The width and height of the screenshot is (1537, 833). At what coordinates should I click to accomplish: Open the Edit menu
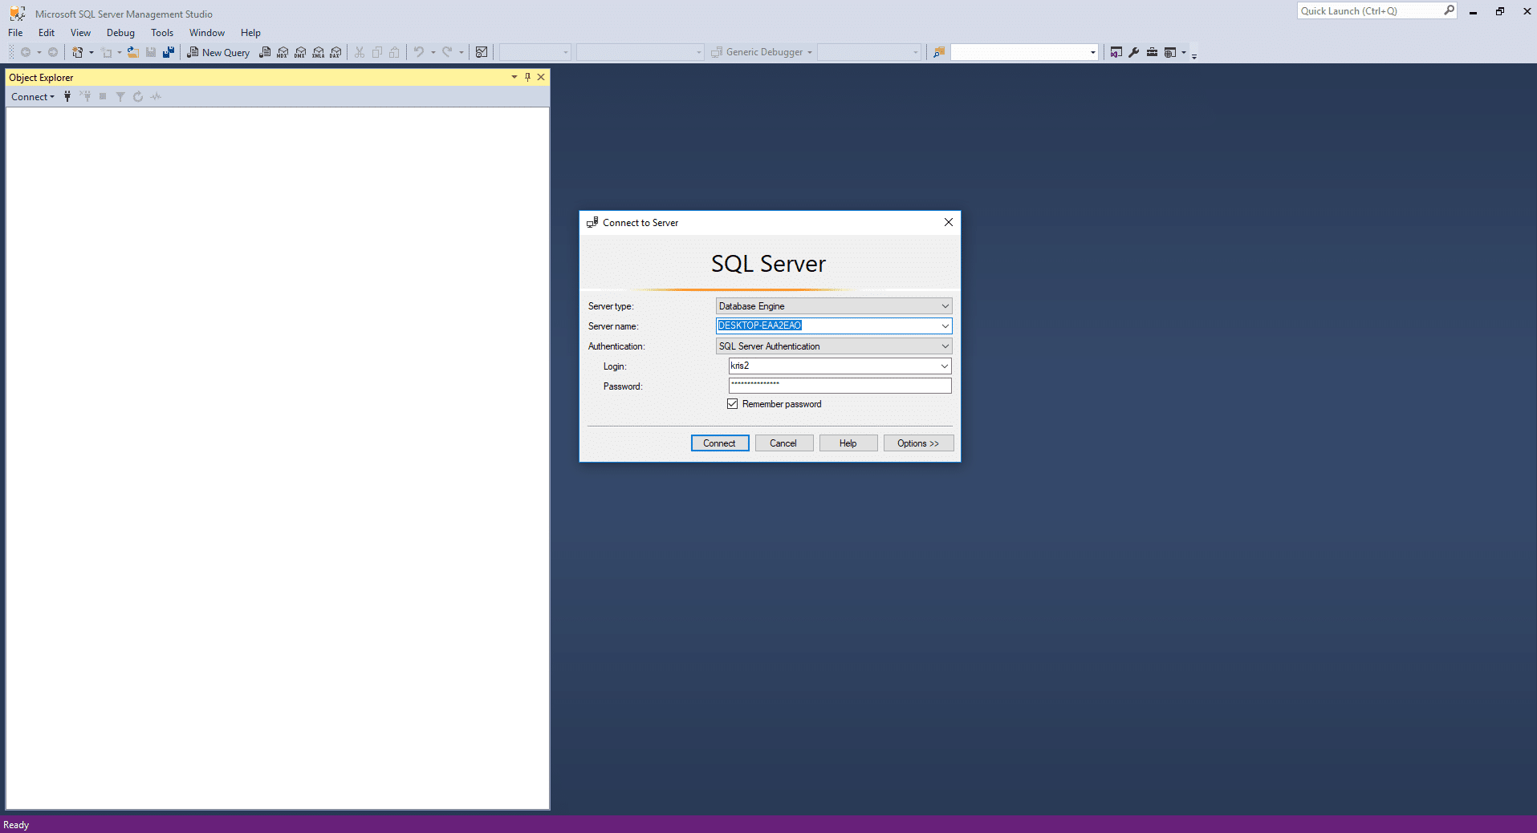pos(47,33)
